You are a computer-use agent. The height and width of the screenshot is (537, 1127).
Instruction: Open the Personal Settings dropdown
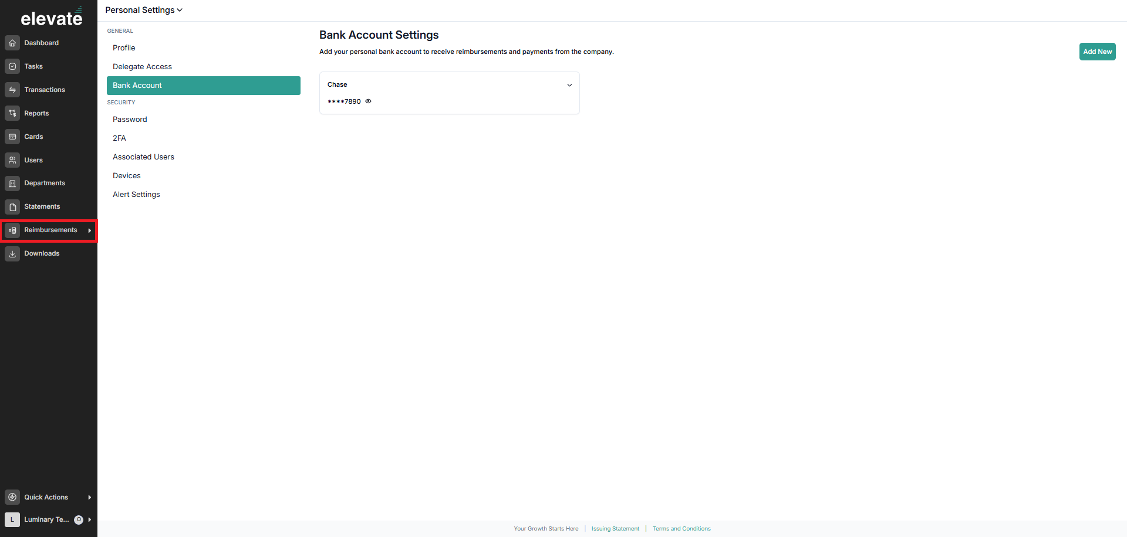click(x=144, y=10)
